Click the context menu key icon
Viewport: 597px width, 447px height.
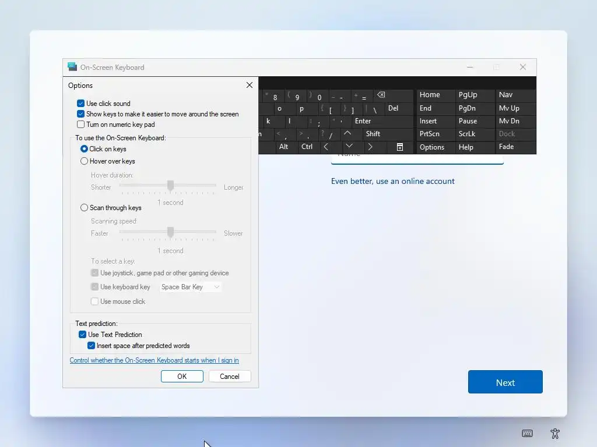pos(400,147)
